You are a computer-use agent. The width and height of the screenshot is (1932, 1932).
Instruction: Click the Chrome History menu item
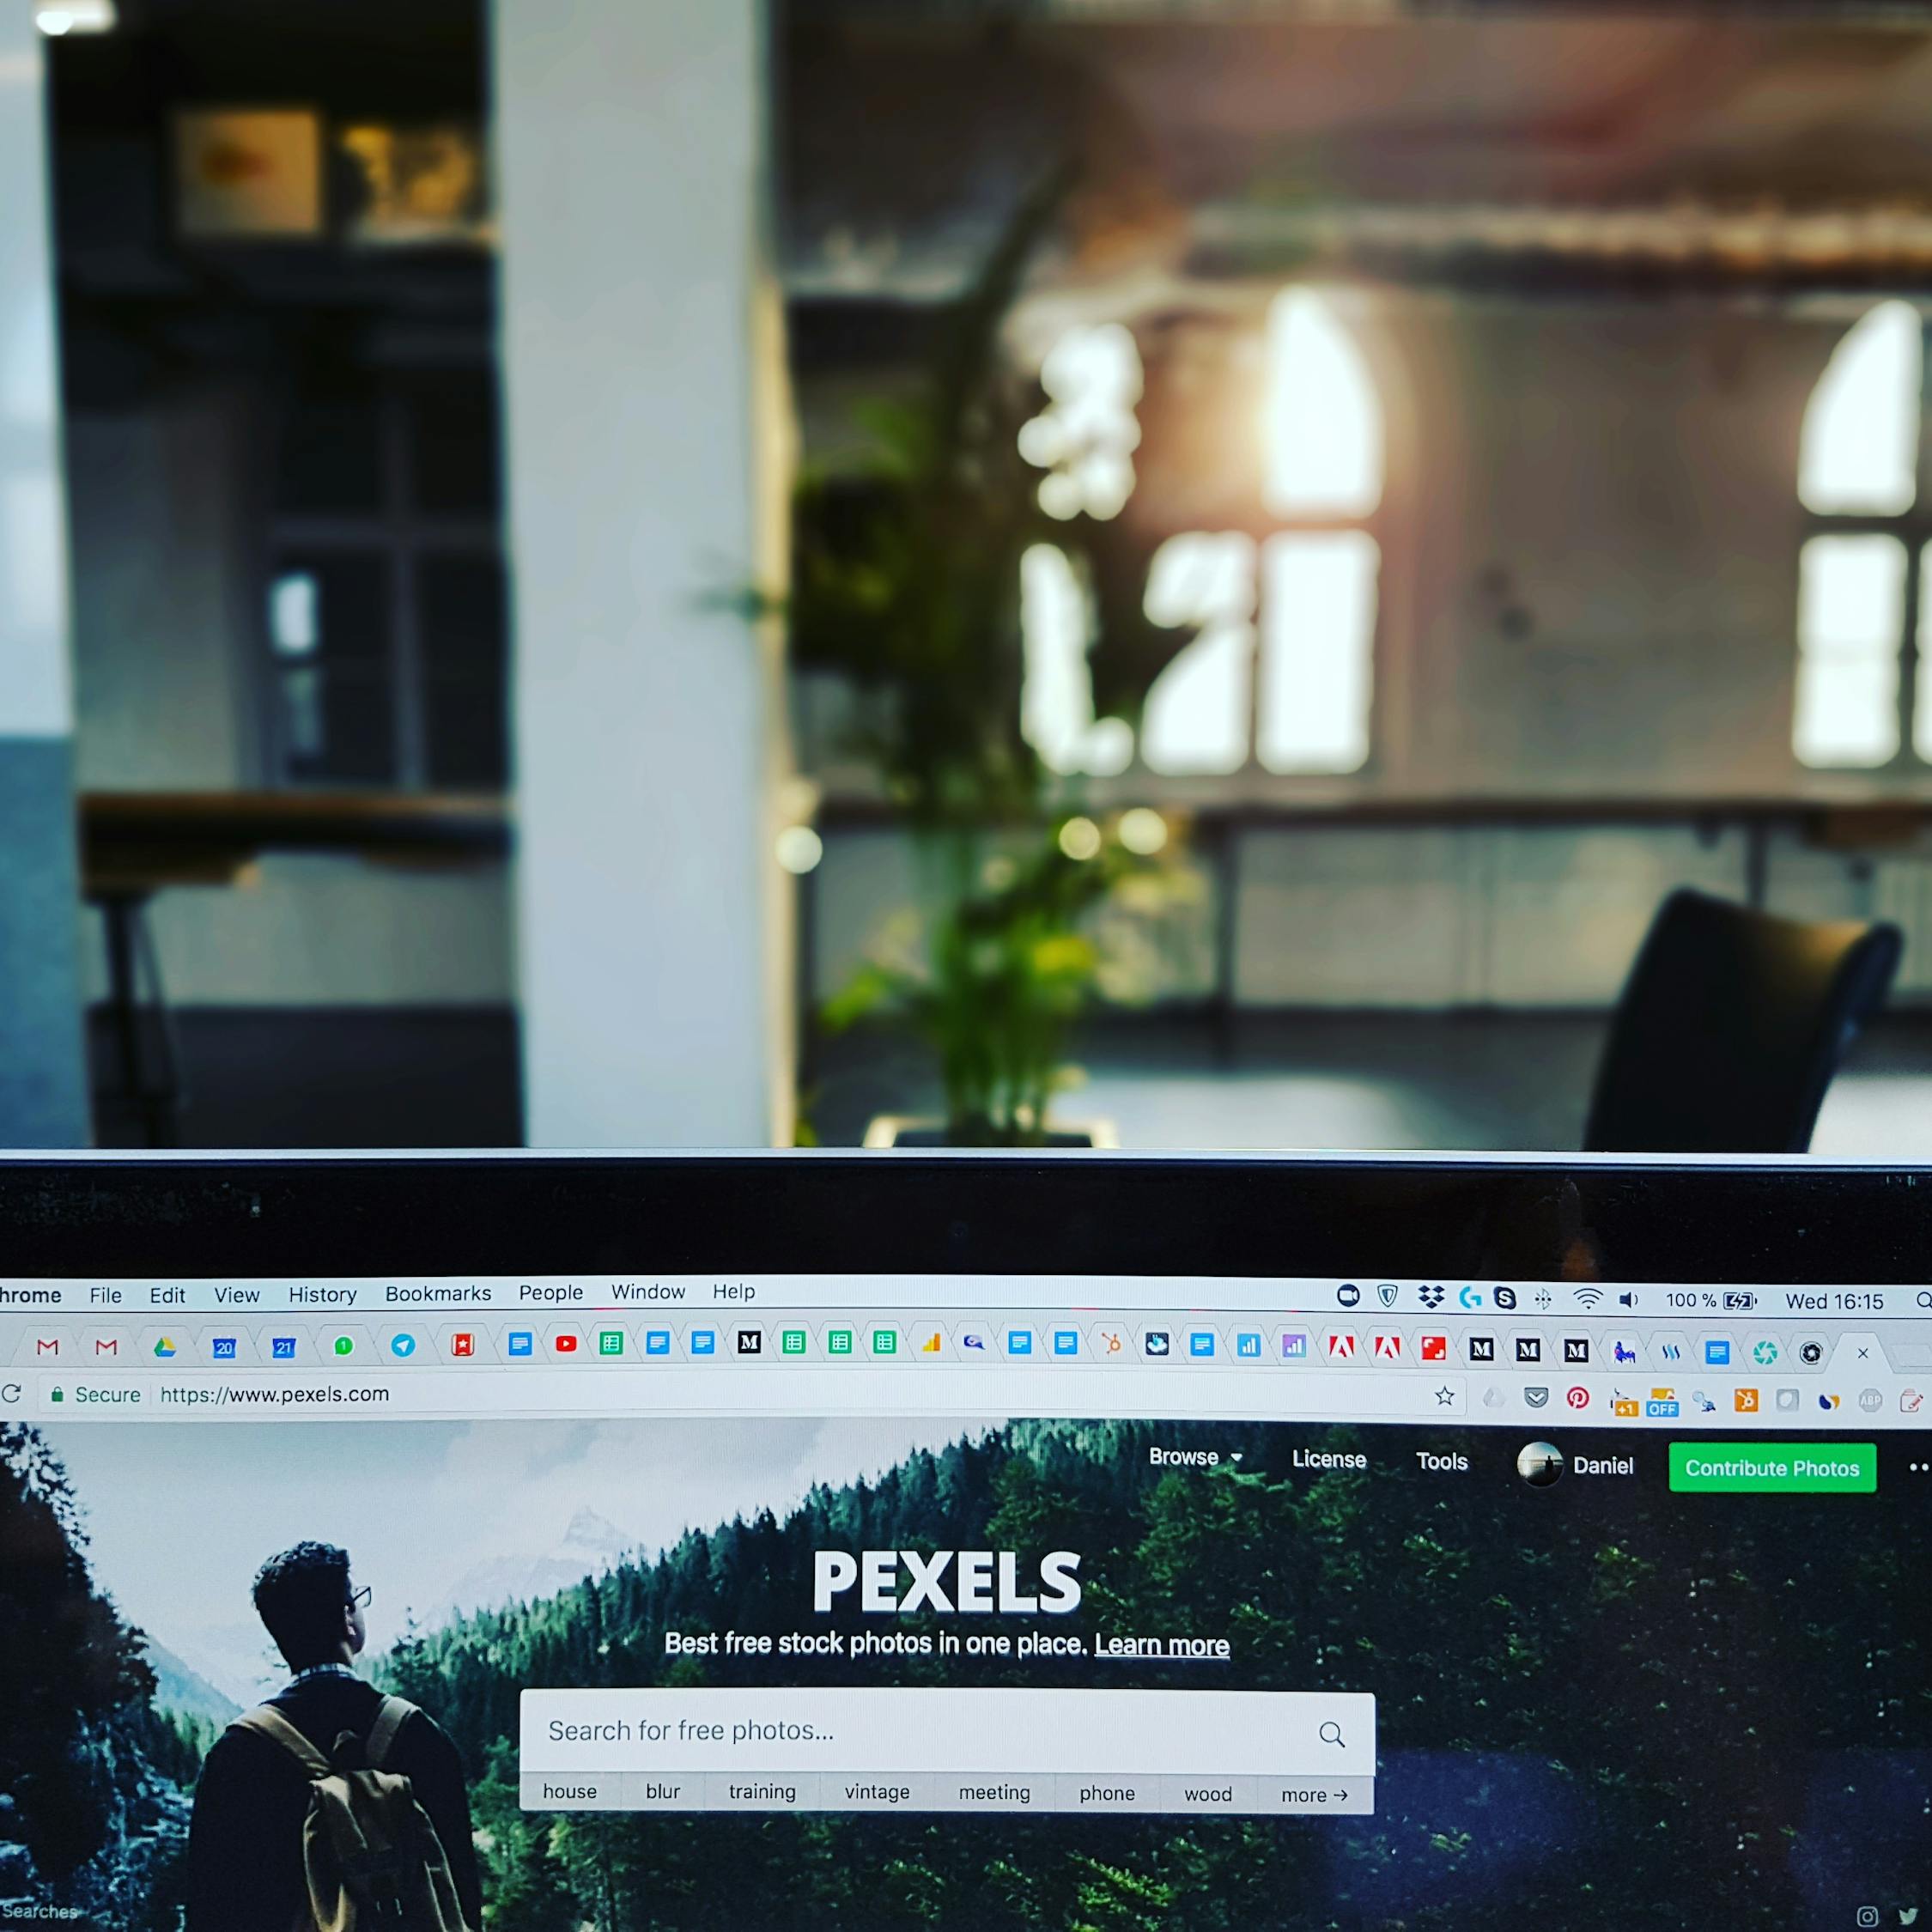click(319, 1291)
